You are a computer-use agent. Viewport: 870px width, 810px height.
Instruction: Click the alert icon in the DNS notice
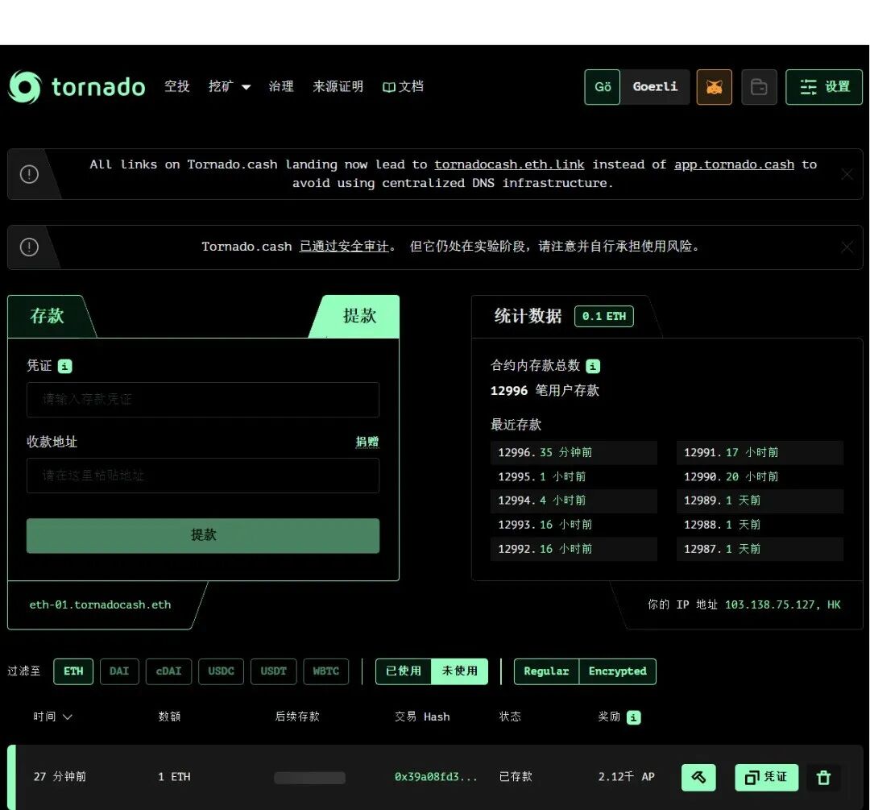30,174
